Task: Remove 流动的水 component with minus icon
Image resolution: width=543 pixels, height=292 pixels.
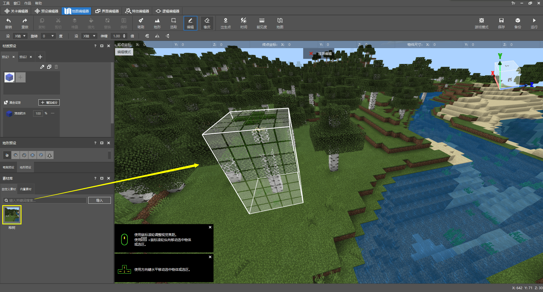Action: click(53, 113)
